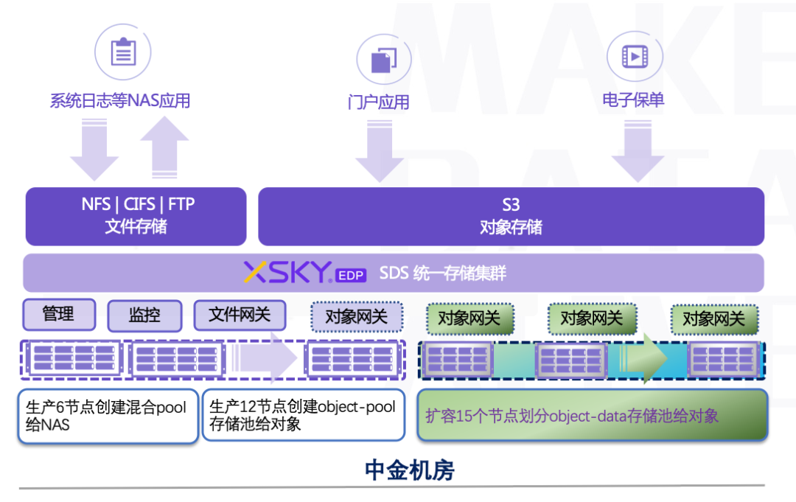Viewport: 796px width, 502px height.
Task: Click the green expansion arrow in the teal cluster
Action: point(643,358)
